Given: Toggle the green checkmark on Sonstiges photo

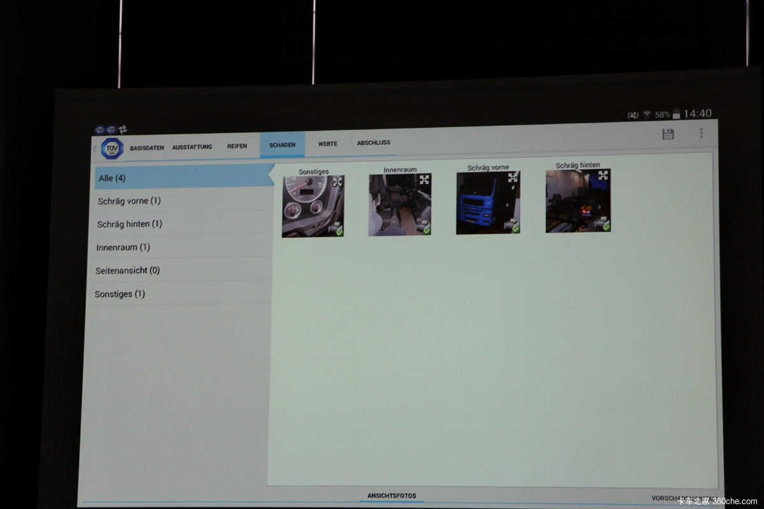Looking at the screenshot, I should click(339, 232).
